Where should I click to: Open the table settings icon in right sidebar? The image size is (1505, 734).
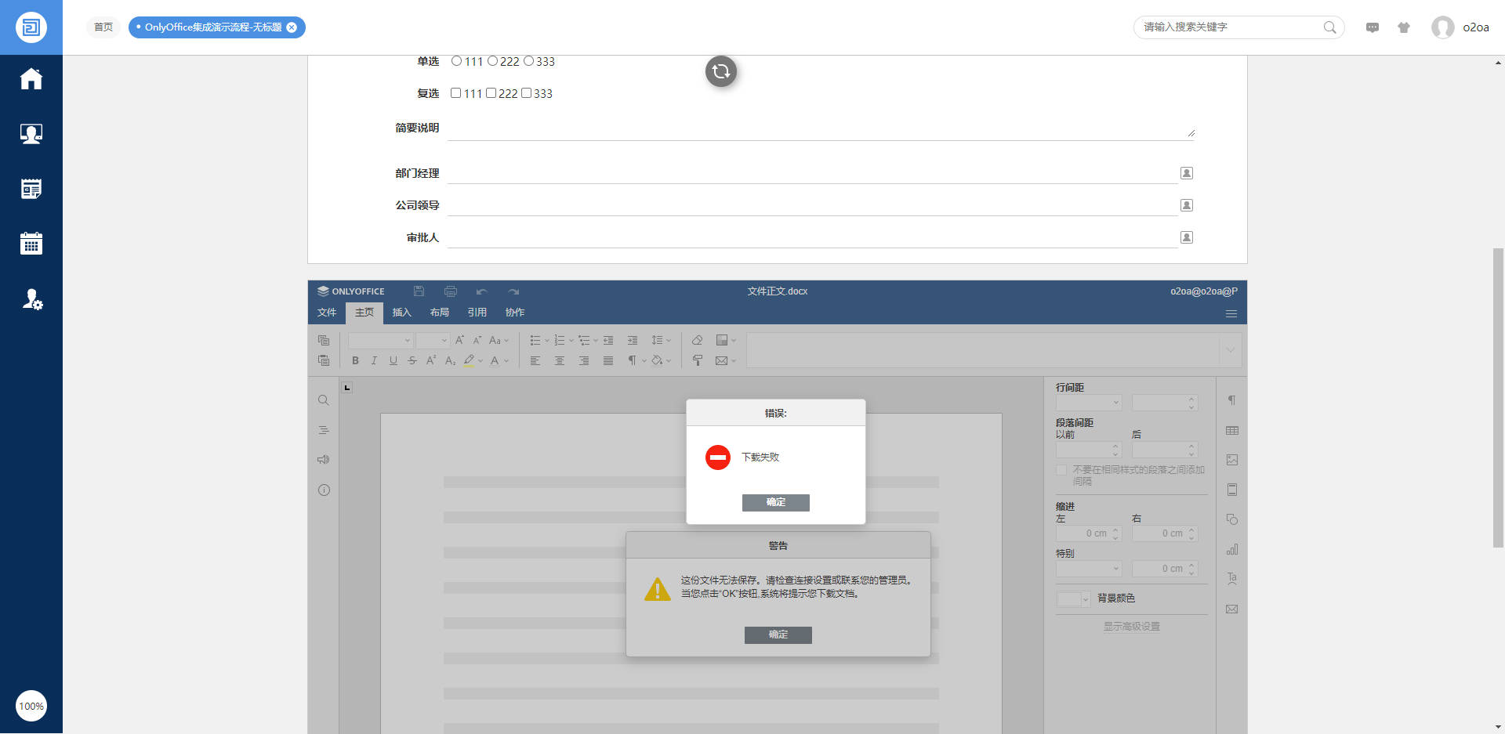[1232, 430]
